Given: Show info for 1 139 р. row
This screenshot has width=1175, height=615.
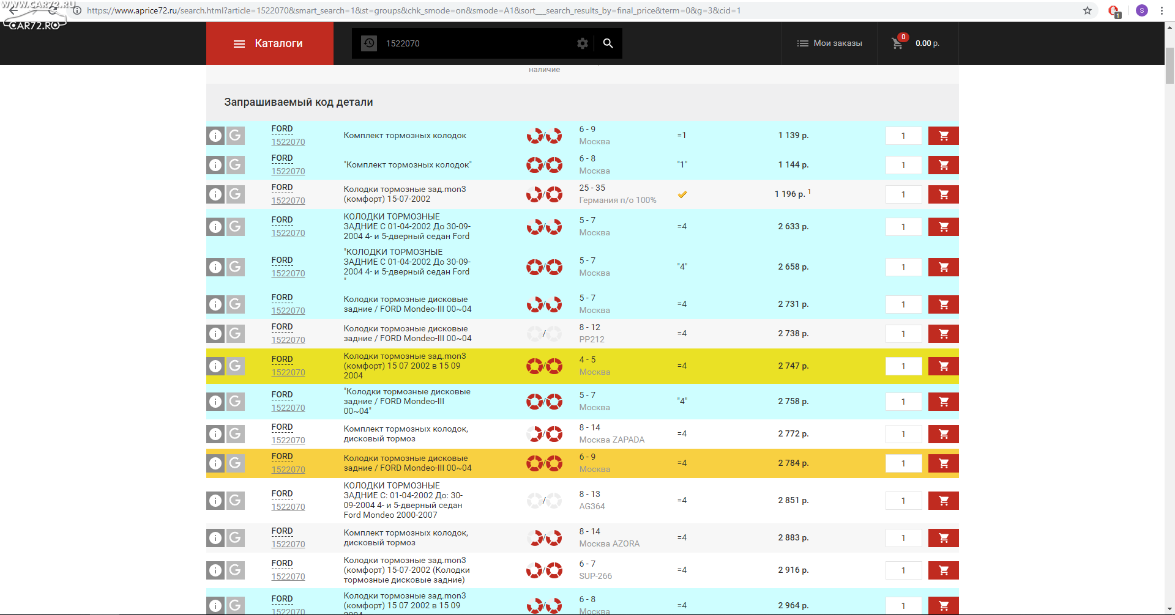Looking at the screenshot, I should 215,136.
